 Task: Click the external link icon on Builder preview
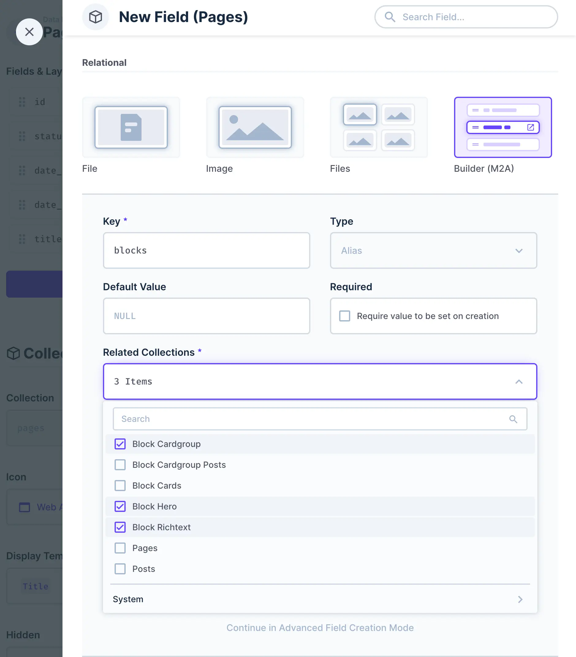(530, 127)
